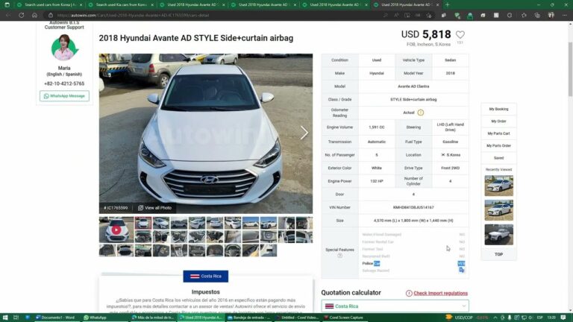Open Check import regulations link

[440, 293]
